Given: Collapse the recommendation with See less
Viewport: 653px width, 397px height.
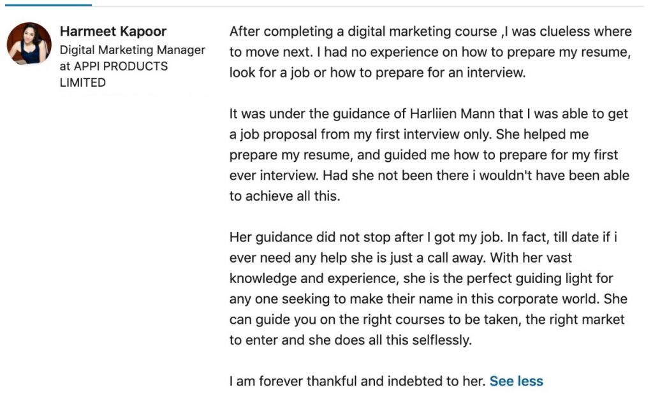Looking at the screenshot, I should (x=517, y=381).
